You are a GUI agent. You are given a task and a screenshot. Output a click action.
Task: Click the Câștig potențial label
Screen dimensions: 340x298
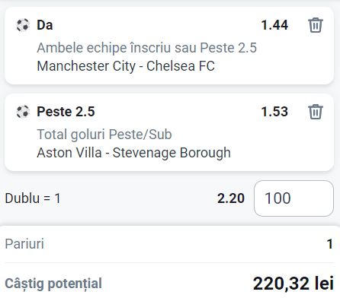click(x=53, y=284)
